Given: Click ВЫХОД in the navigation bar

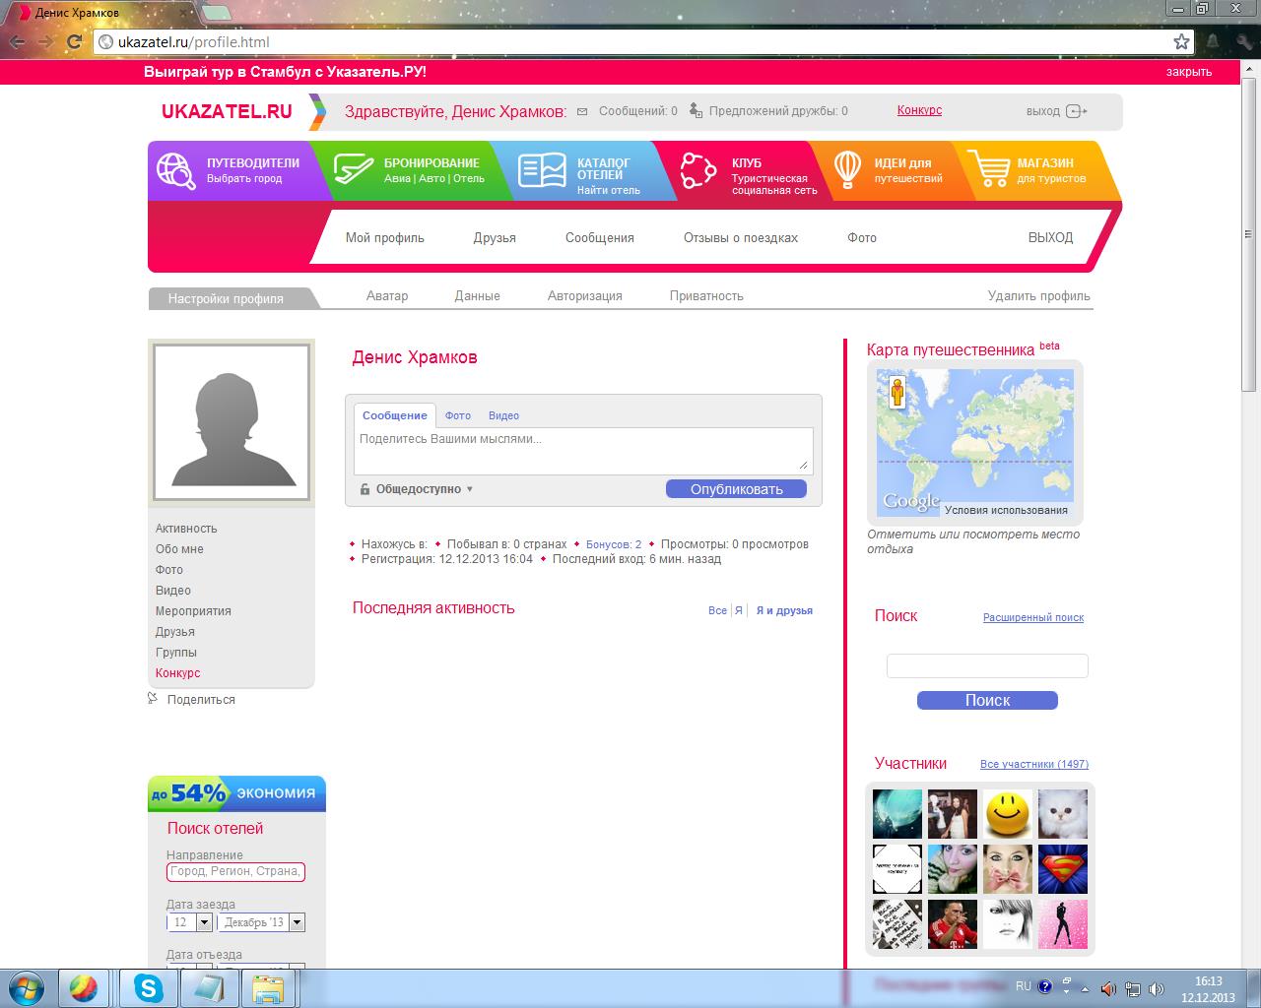Looking at the screenshot, I should (1050, 237).
